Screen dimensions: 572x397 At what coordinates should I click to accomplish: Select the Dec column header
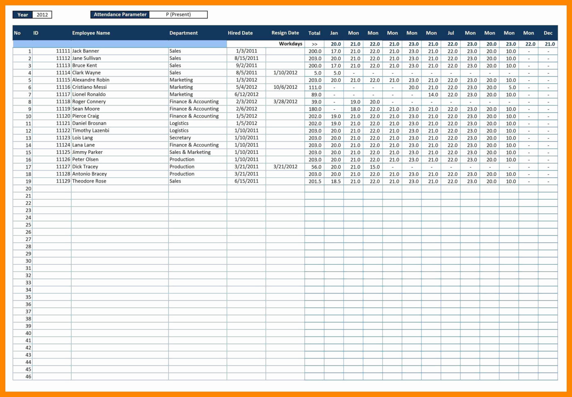(548, 33)
